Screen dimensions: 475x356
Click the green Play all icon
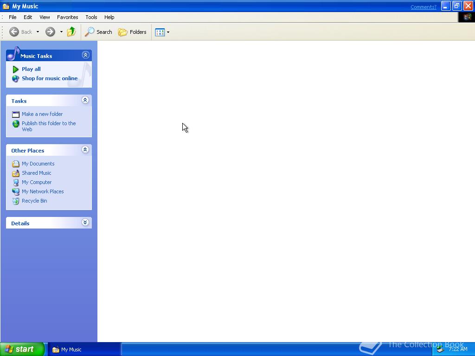[x=15, y=70]
